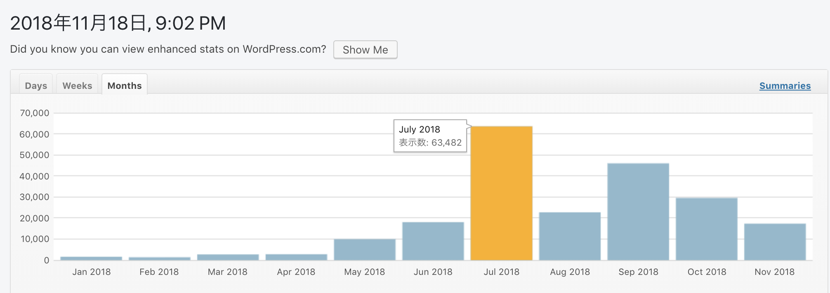Viewport: 830px width, 293px height.
Task: Click the enhanced stats WordPress.com notice text
Action: 168,49
